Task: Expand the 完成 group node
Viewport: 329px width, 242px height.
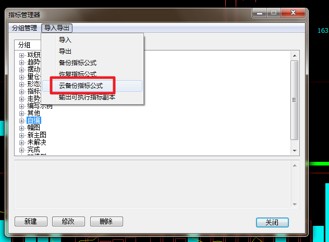Action: pyautogui.click(x=21, y=150)
